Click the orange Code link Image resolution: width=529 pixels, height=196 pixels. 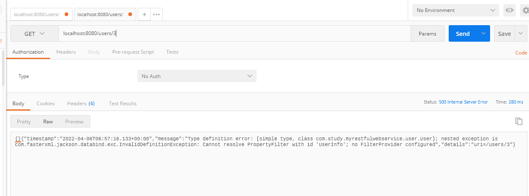521,53
